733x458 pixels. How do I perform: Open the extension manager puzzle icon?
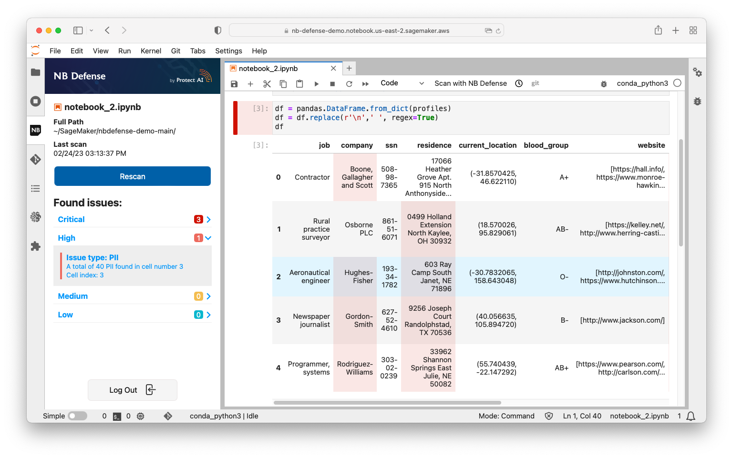point(36,246)
